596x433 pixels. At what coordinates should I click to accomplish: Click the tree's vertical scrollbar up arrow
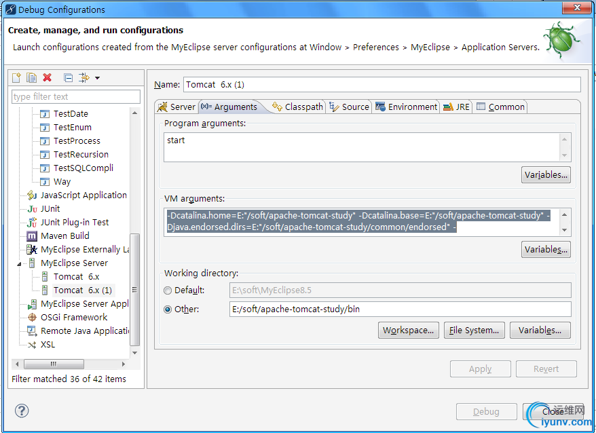(135, 113)
